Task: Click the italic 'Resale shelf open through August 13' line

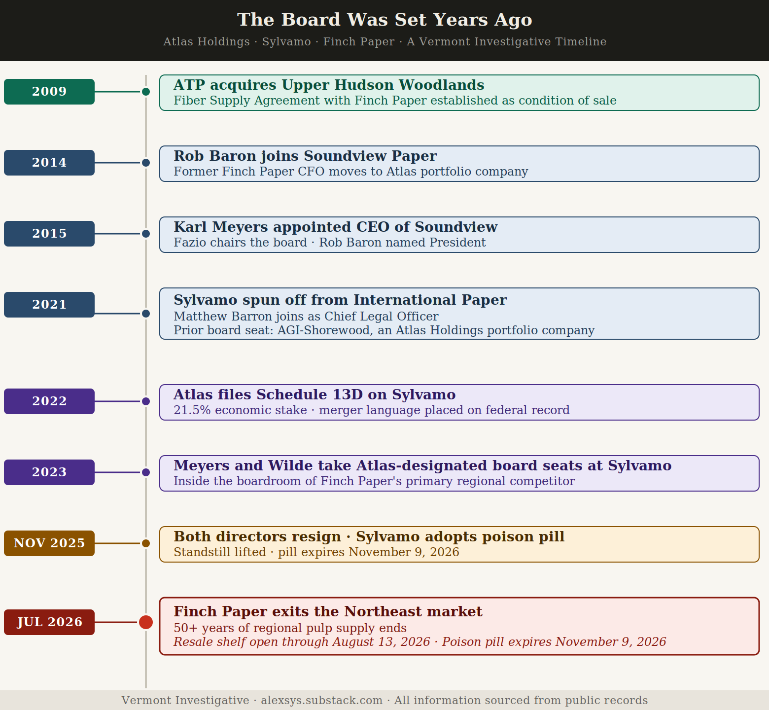Action: click(420, 642)
